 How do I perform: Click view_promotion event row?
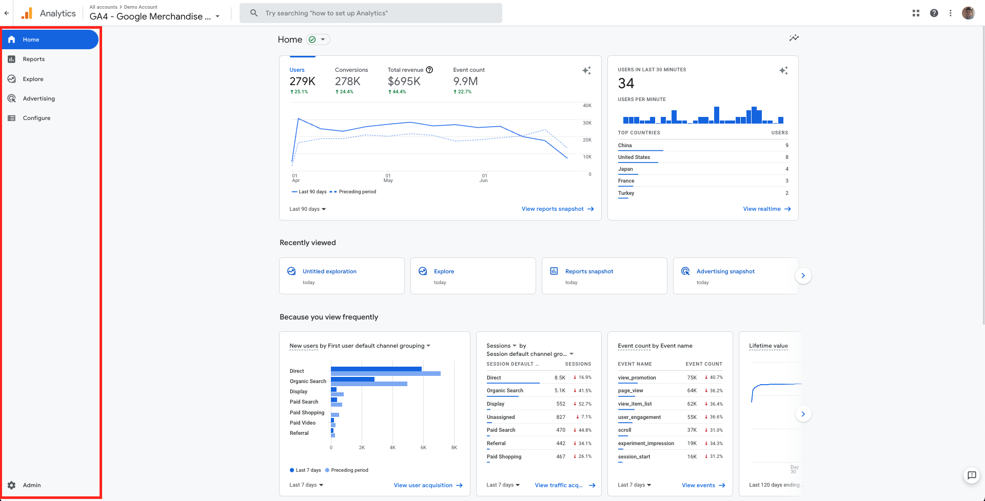pyautogui.click(x=670, y=377)
